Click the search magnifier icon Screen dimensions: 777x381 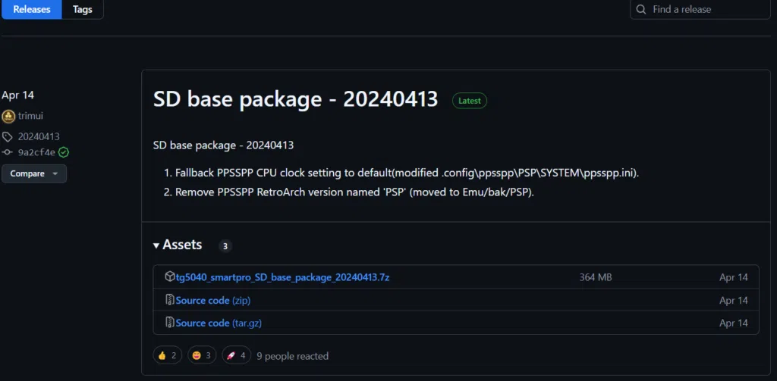pyautogui.click(x=641, y=9)
